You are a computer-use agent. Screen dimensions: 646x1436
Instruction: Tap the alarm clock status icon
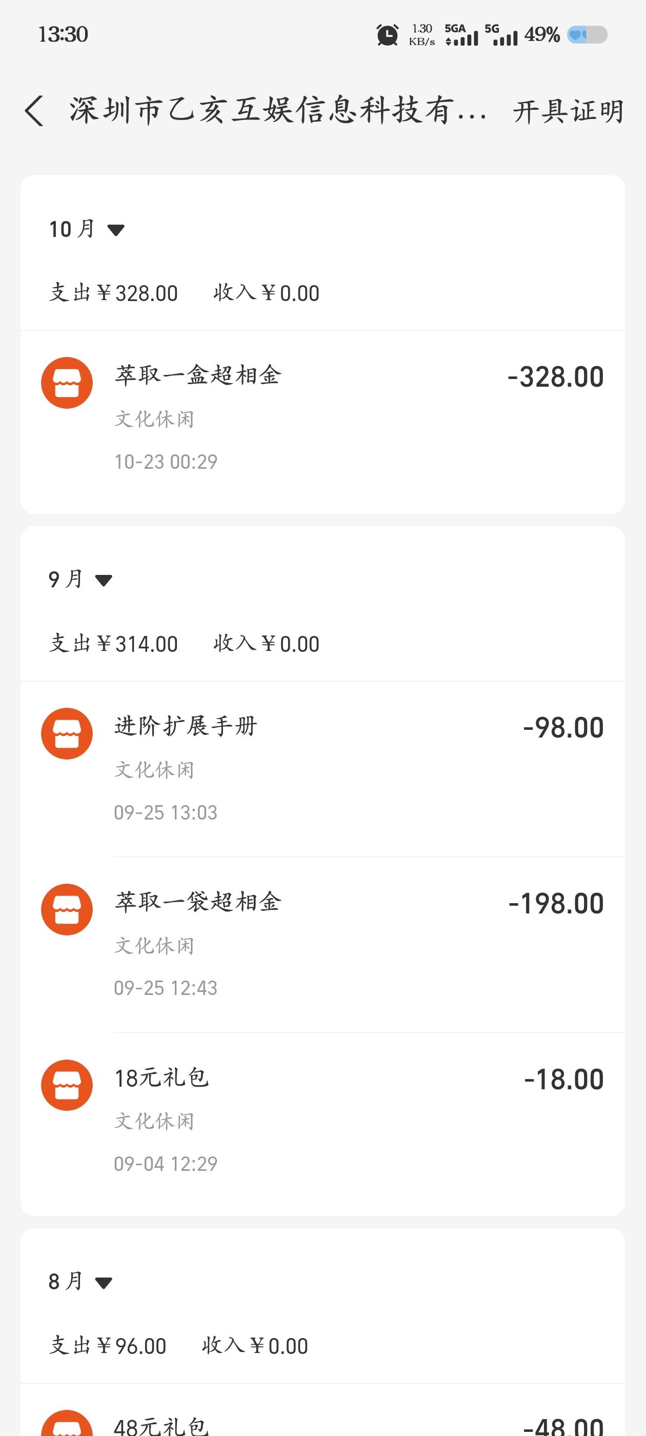(388, 35)
